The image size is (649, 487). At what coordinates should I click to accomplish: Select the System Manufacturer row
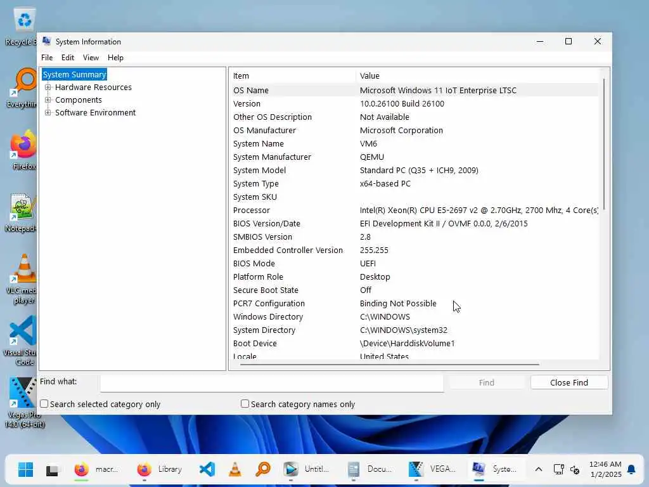point(414,157)
